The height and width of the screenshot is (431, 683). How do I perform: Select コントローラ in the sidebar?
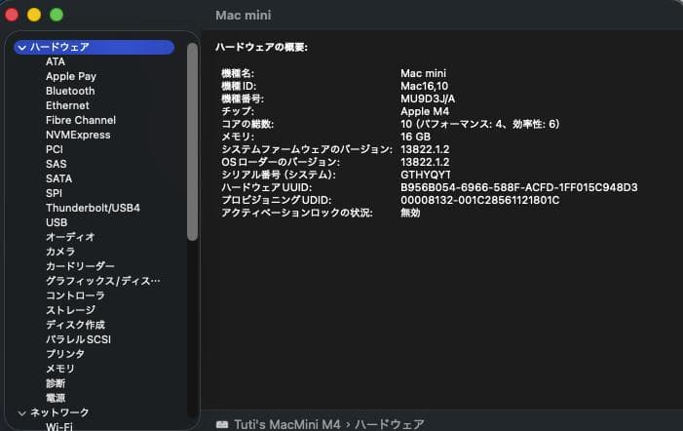(x=75, y=295)
